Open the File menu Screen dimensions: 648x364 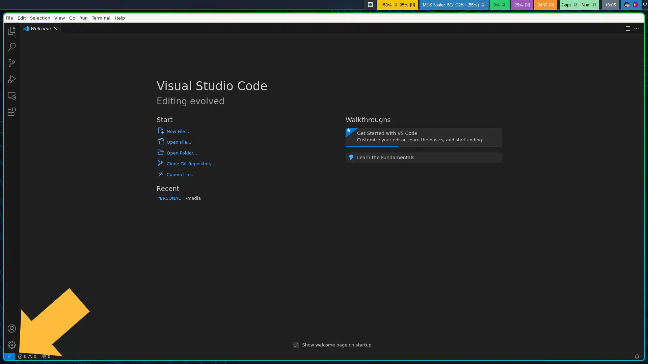tap(9, 18)
